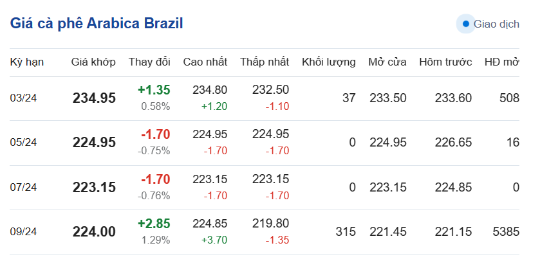The height and width of the screenshot is (268, 540).
Task: Click the Cao nhất column header
Action: [x=205, y=62]
